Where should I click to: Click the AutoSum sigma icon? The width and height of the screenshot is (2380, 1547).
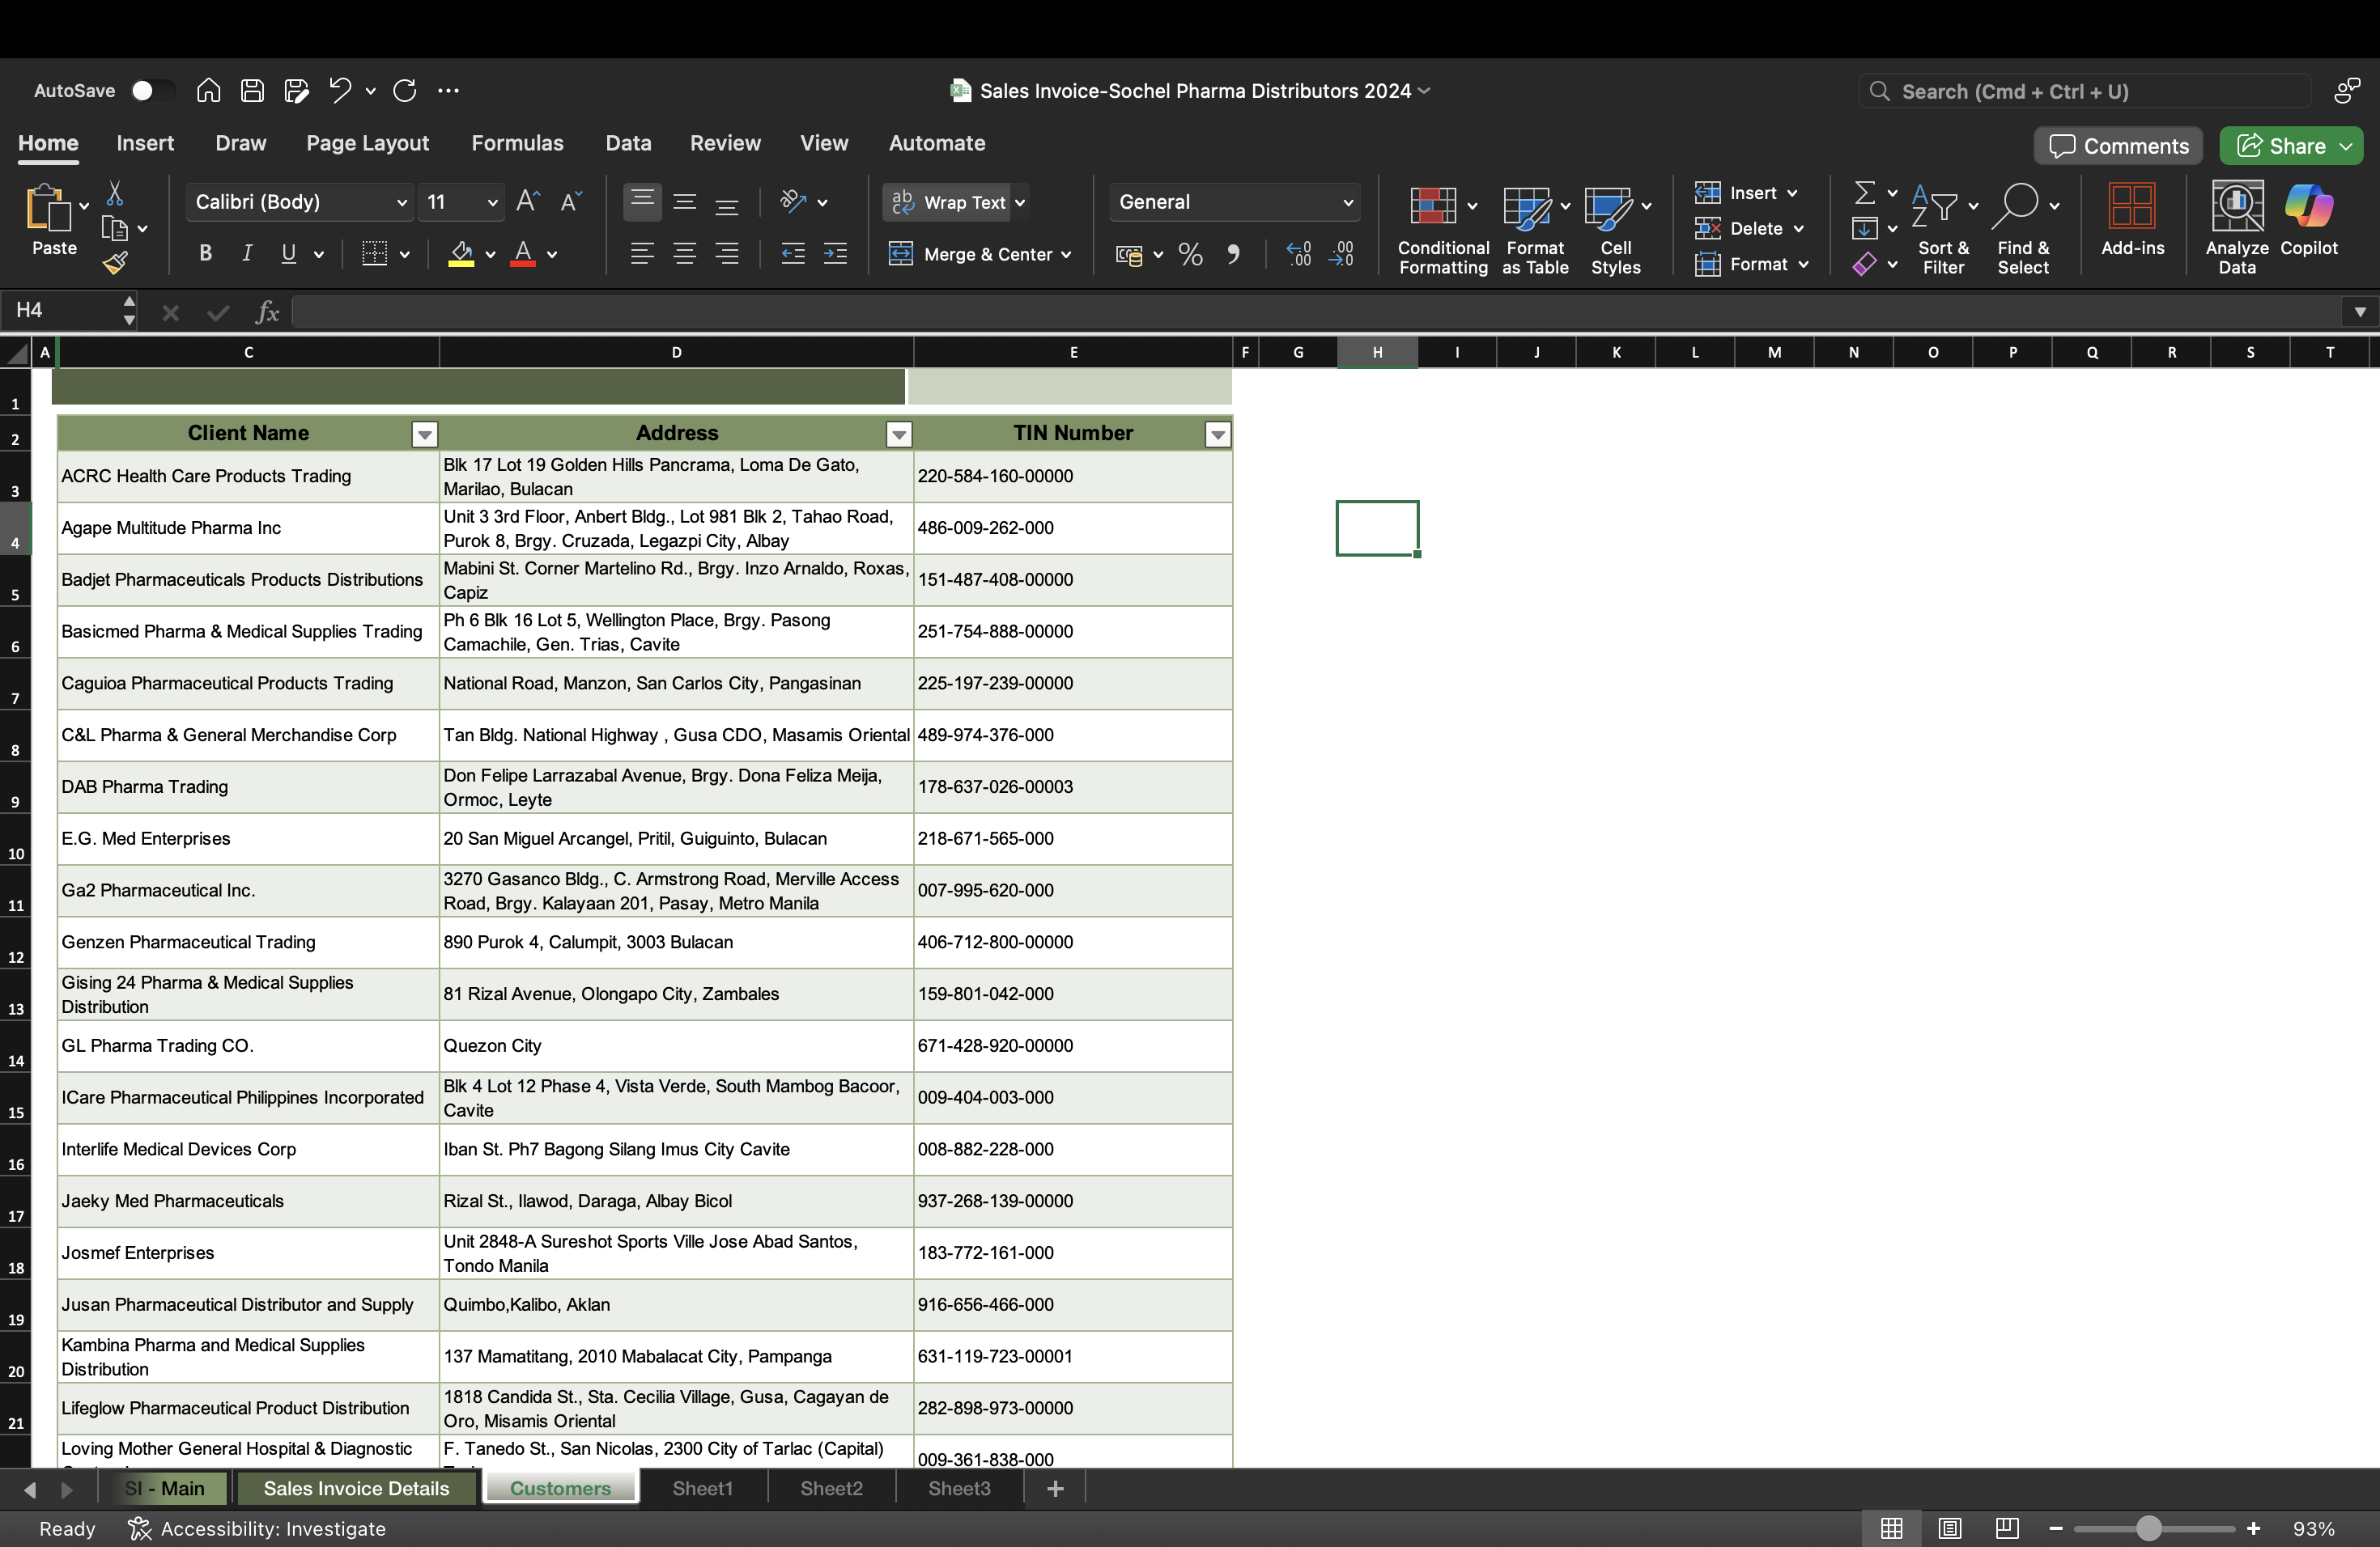(x=1865, y=192)
